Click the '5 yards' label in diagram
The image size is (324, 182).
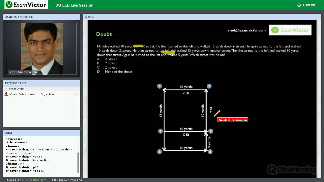pyautogui.click(x=209, y=142)
